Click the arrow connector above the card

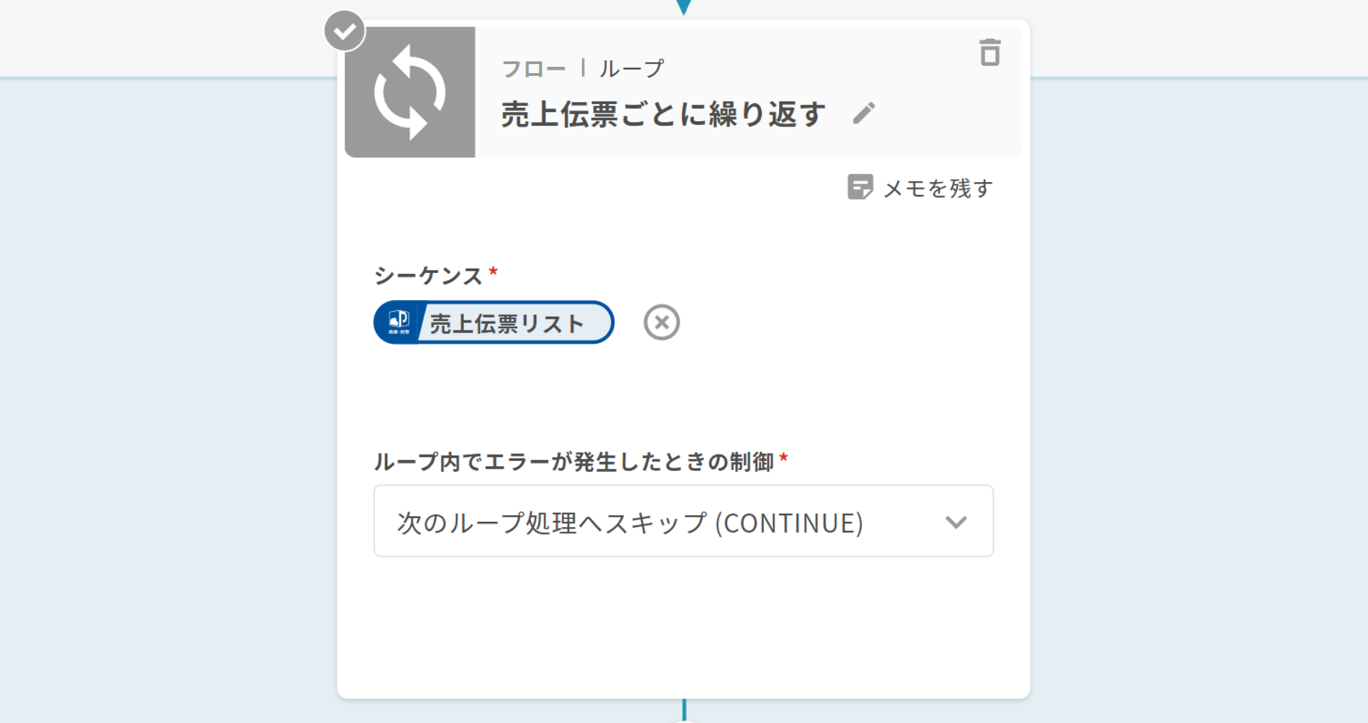pyautogui.click(x=683, y=6)
